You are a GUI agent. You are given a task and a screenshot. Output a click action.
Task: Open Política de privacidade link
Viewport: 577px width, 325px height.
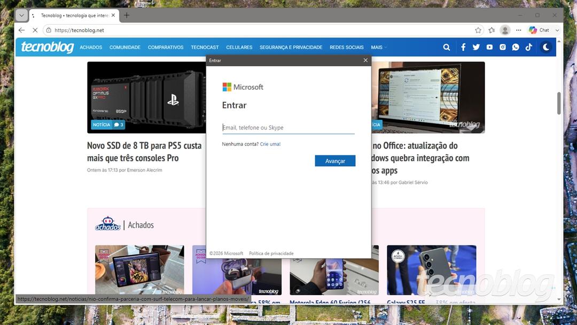coord(271,253)
